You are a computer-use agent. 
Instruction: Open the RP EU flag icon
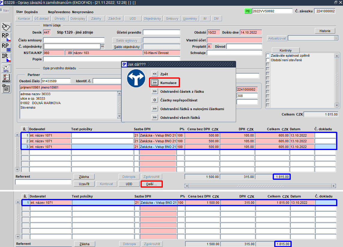point(6,48)
